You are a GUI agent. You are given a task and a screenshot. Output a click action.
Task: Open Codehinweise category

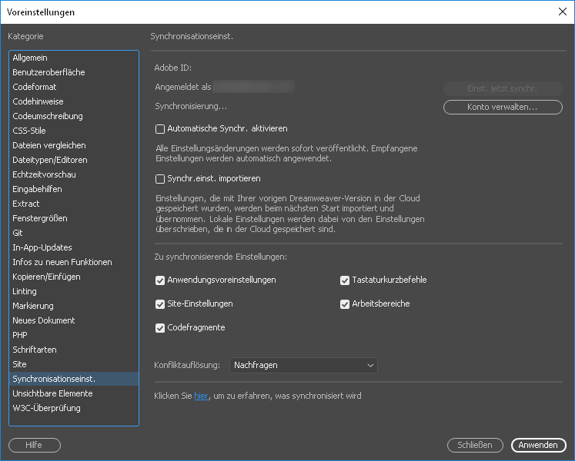click(x=74, y=101)
